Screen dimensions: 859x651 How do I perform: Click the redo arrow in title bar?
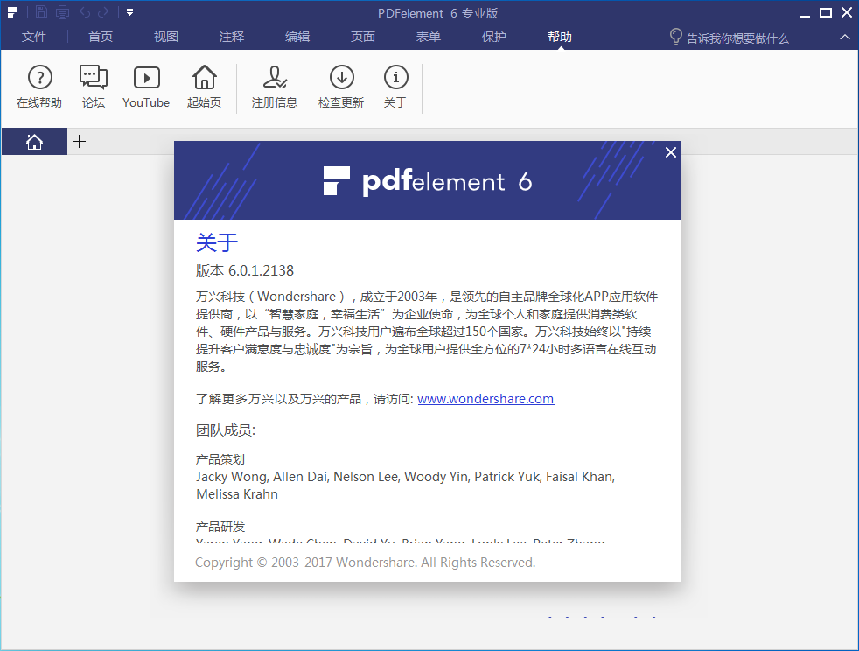[103, 12]
